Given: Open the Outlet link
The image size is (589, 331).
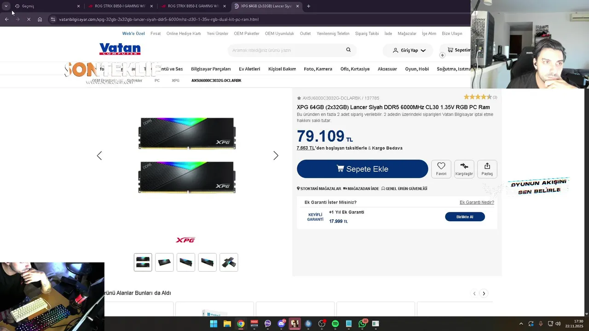Looking at the screenshot, I should click(x=305, y=34).
